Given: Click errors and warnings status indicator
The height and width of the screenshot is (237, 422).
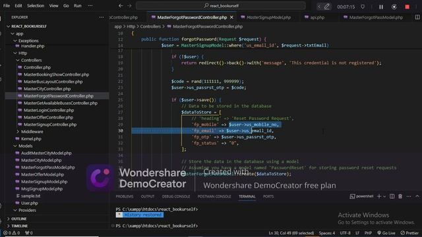Looking at the screenshot, I should [x=11, y=233].
